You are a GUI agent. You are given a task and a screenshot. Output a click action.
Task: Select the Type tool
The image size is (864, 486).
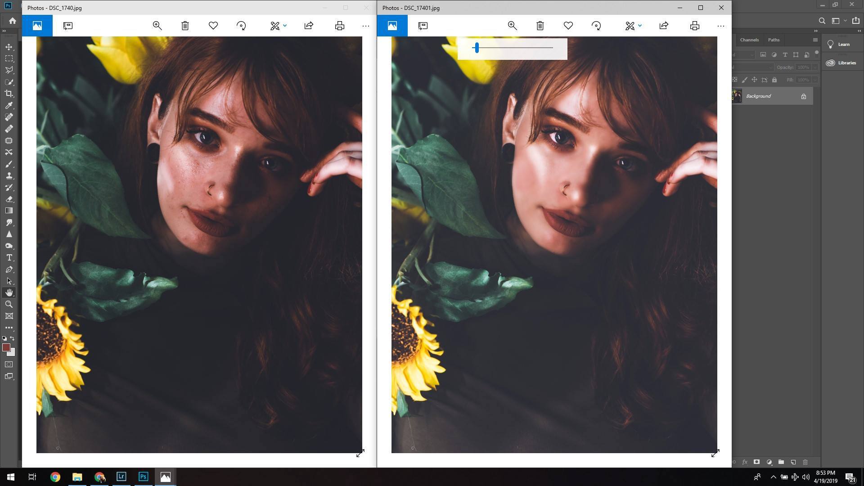[9, 258]
